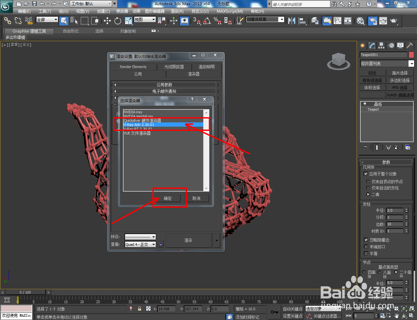Open the 全部 selection filter dropdown
Screen dimensions: 417x320
47,20
